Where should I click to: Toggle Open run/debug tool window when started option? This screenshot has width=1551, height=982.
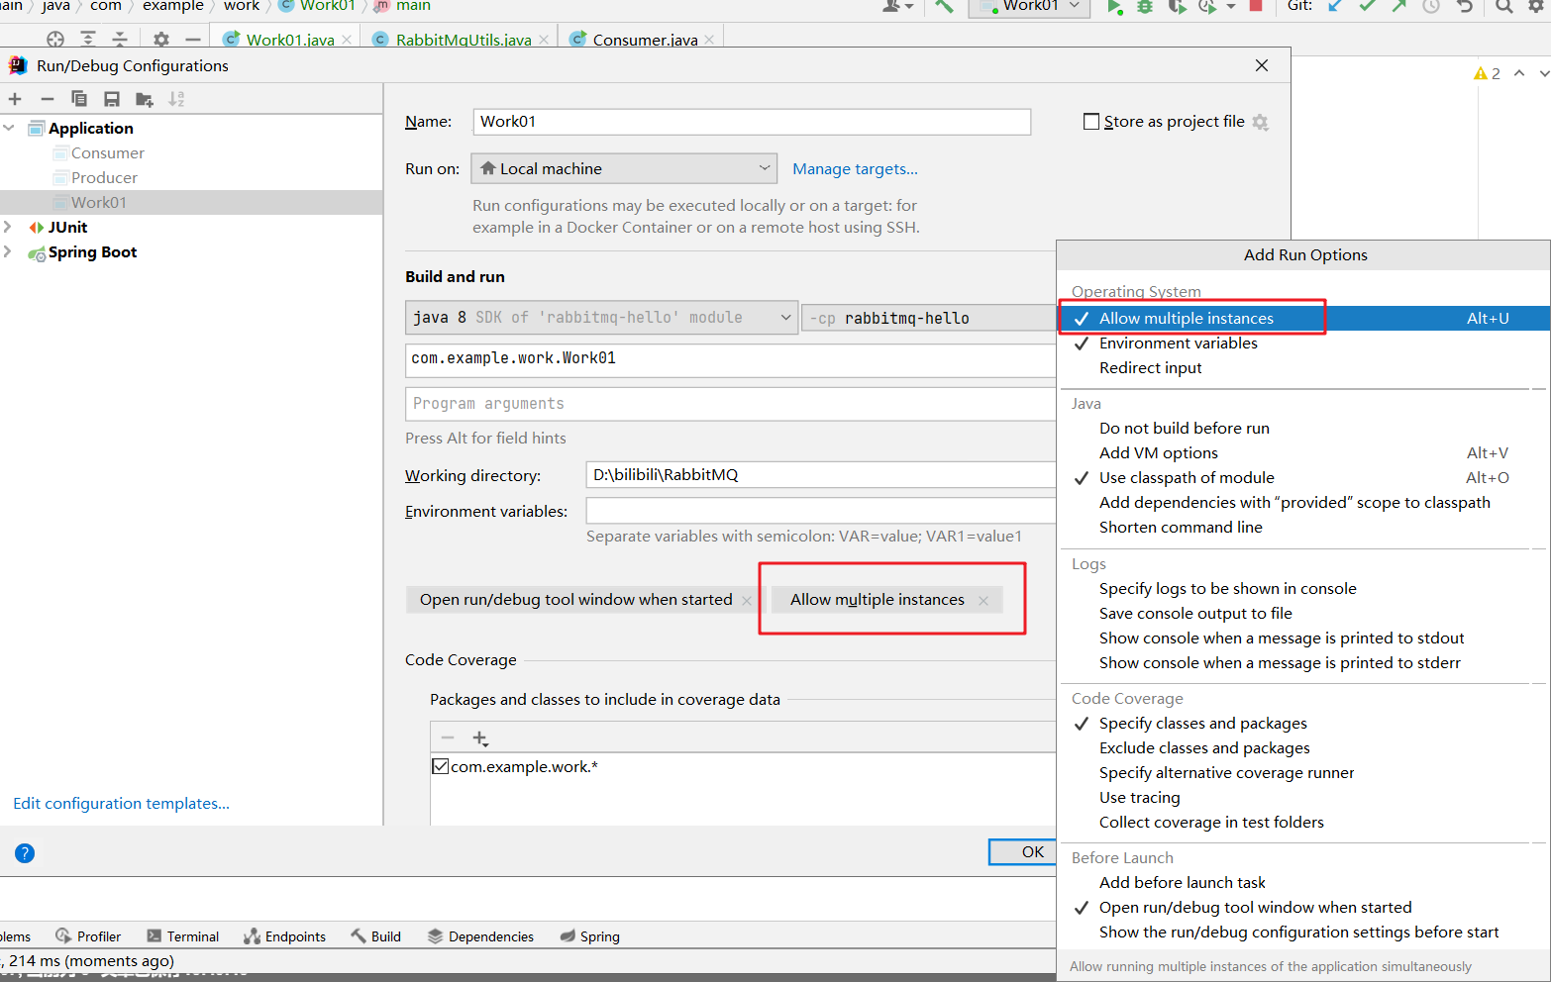point(1303,907)
